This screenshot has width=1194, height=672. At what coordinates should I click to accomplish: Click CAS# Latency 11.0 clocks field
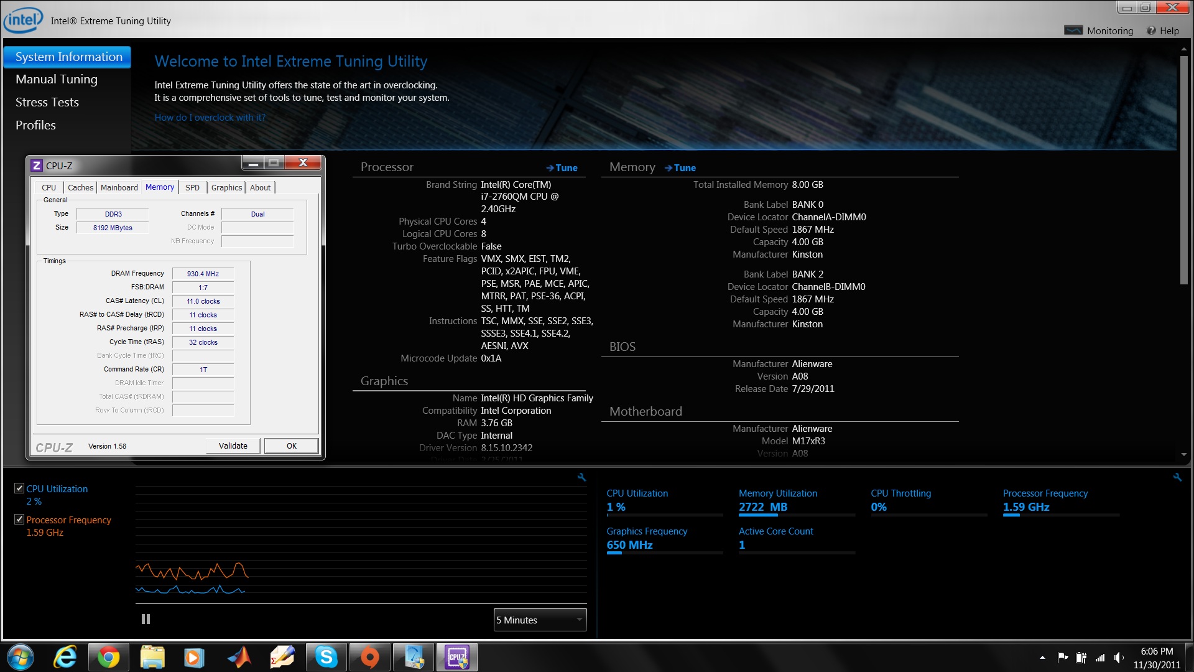click(203, 301)
